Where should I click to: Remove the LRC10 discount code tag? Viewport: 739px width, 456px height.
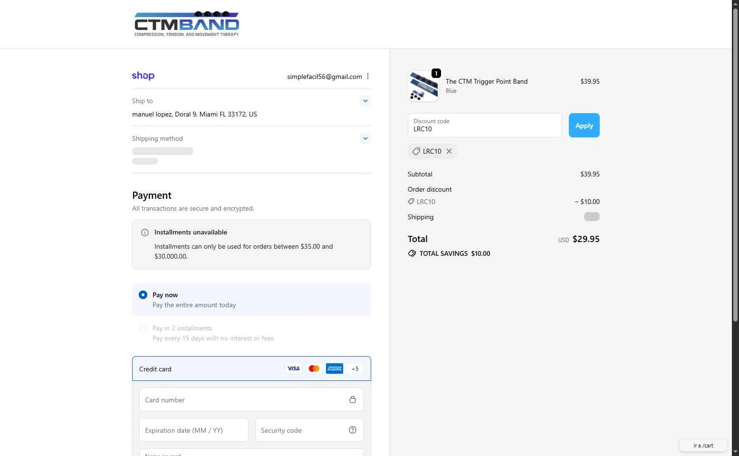point(449,151)
